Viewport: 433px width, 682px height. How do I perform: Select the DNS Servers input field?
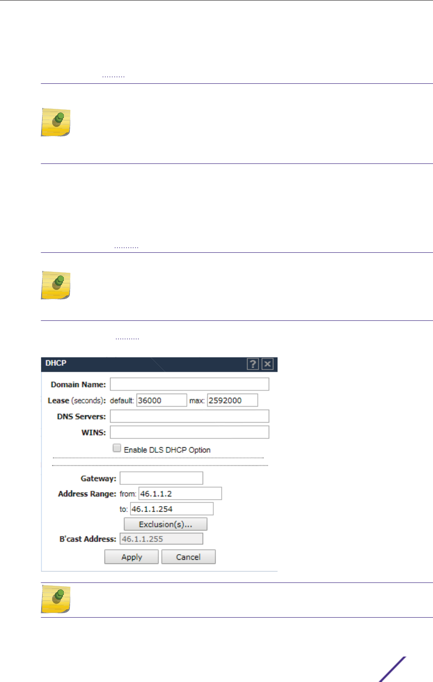point(190,416)
